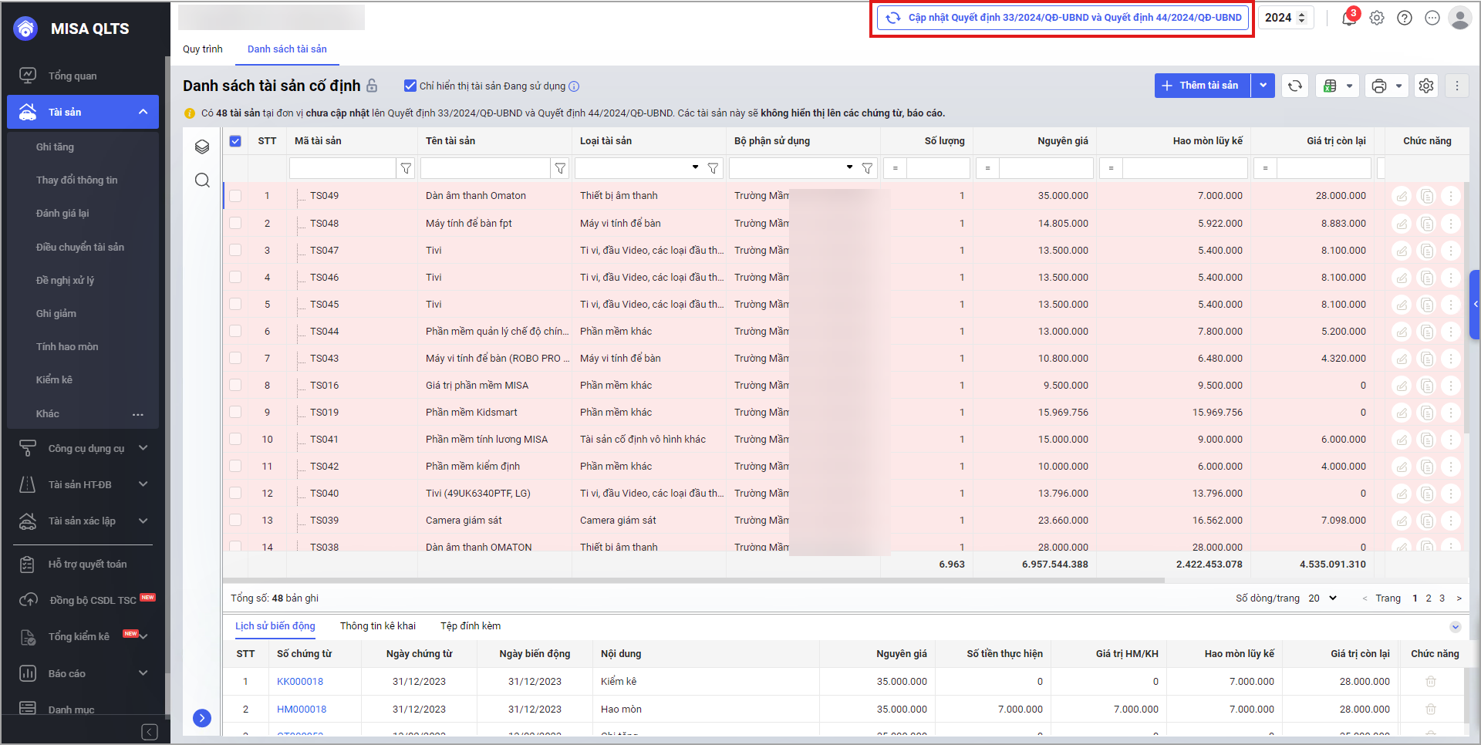Click the layers icon left of table
This screenshot has height=745, width=1481.
(x=202, y=147)
